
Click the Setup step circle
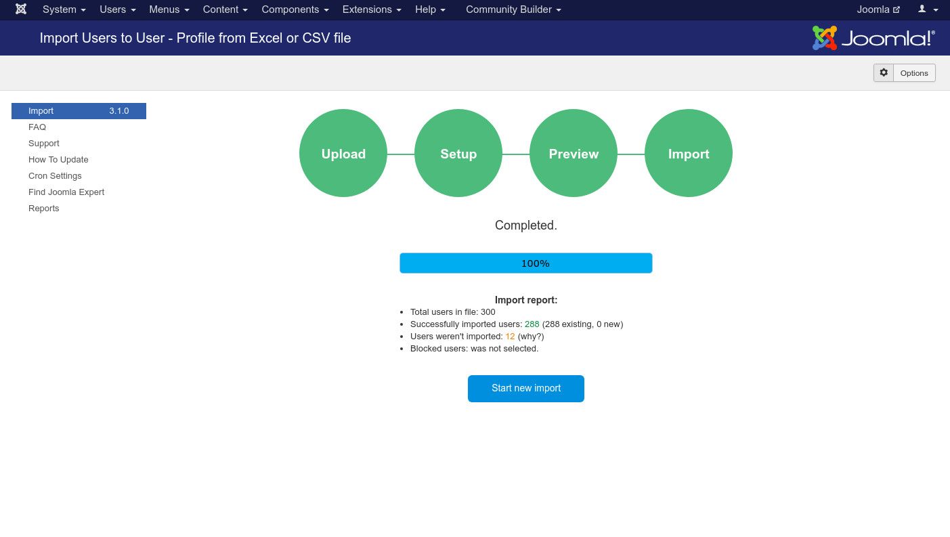458,153
